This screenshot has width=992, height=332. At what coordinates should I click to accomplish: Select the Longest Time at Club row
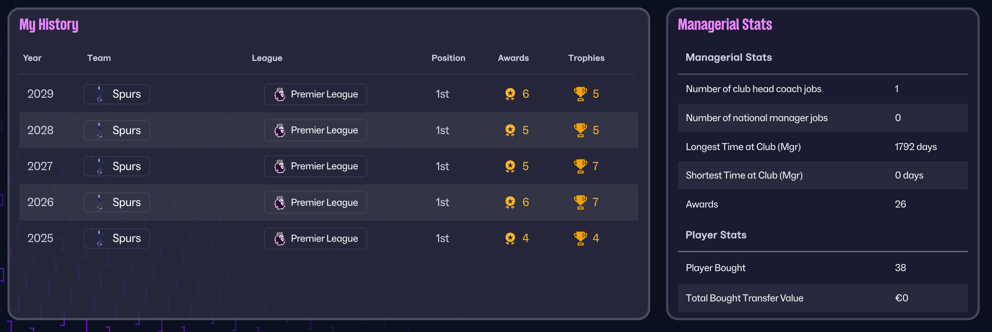[x=822, y=147]
